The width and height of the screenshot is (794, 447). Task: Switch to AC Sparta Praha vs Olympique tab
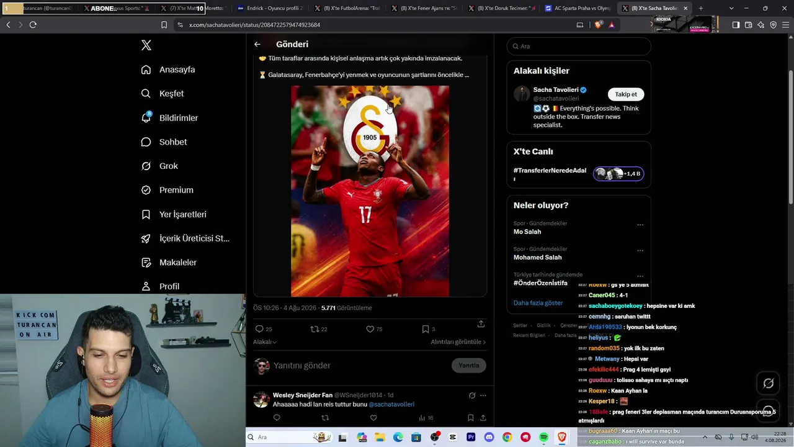pyautogui.click(x=578, y=9)
